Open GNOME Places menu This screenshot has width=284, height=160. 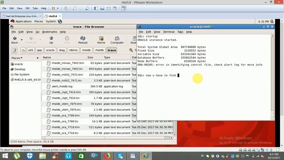39,21
